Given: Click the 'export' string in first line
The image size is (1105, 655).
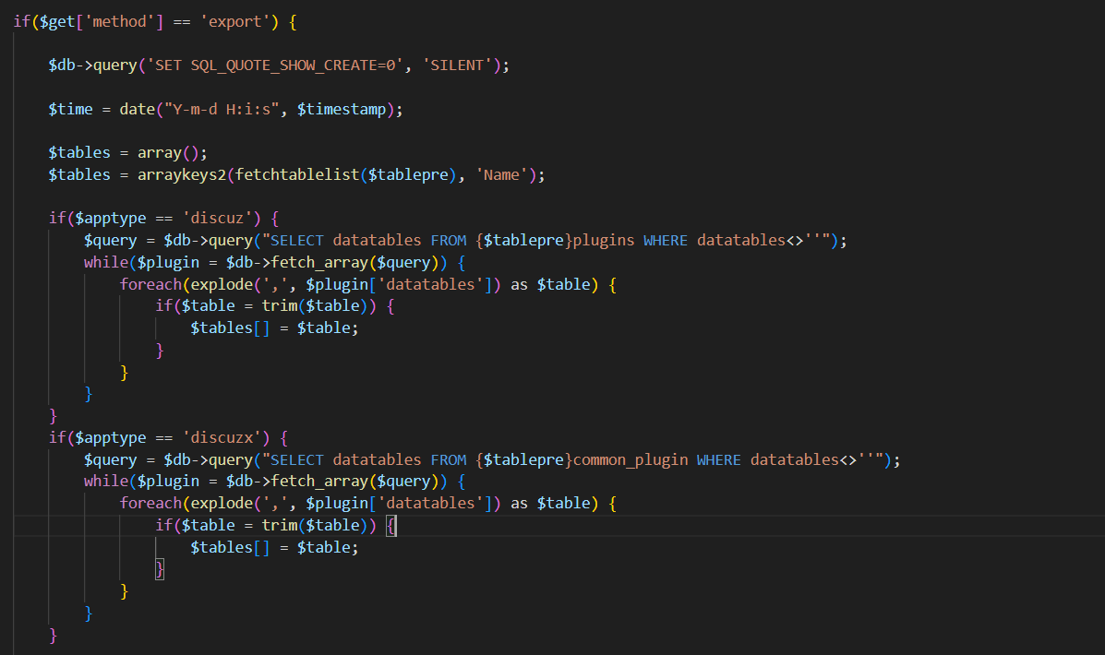Looking at the screenshot, I should [x=235, y=21].
